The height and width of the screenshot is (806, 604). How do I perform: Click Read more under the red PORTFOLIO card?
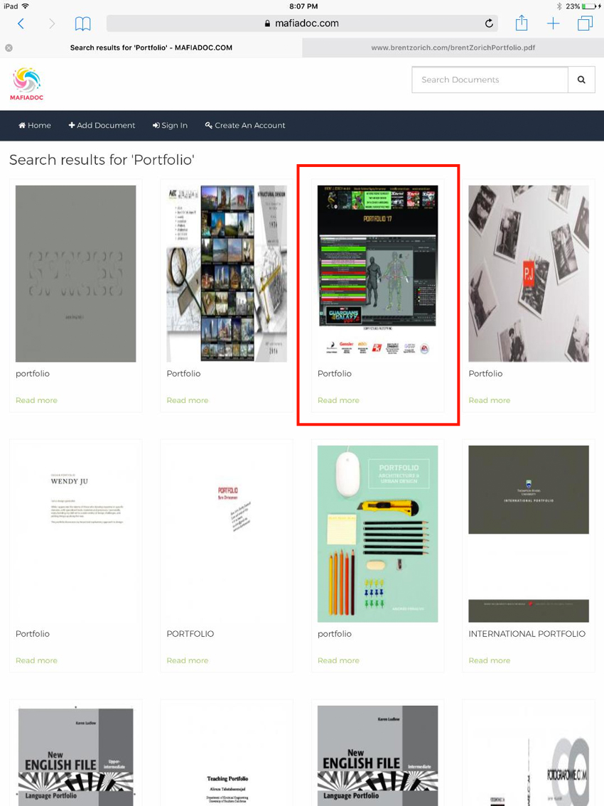pos(188,660)
